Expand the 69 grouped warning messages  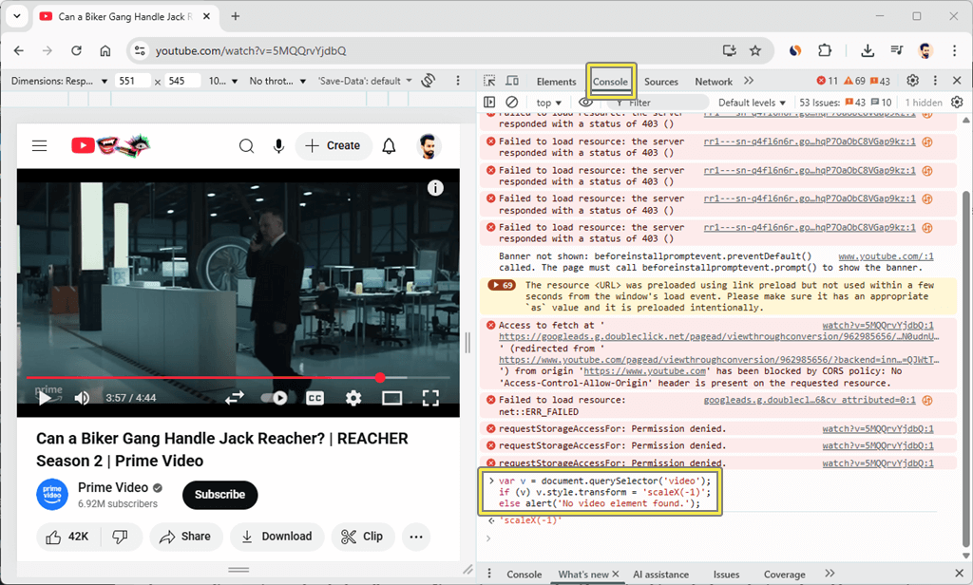[502, 285]
